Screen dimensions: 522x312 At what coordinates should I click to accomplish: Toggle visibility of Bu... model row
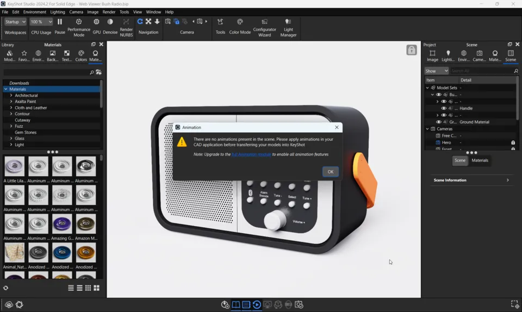tap(439, 95)
